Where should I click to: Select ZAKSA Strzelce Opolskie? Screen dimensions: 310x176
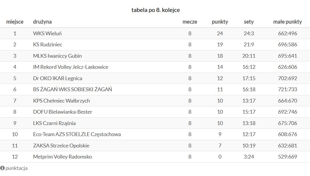(x=61, y=146)
